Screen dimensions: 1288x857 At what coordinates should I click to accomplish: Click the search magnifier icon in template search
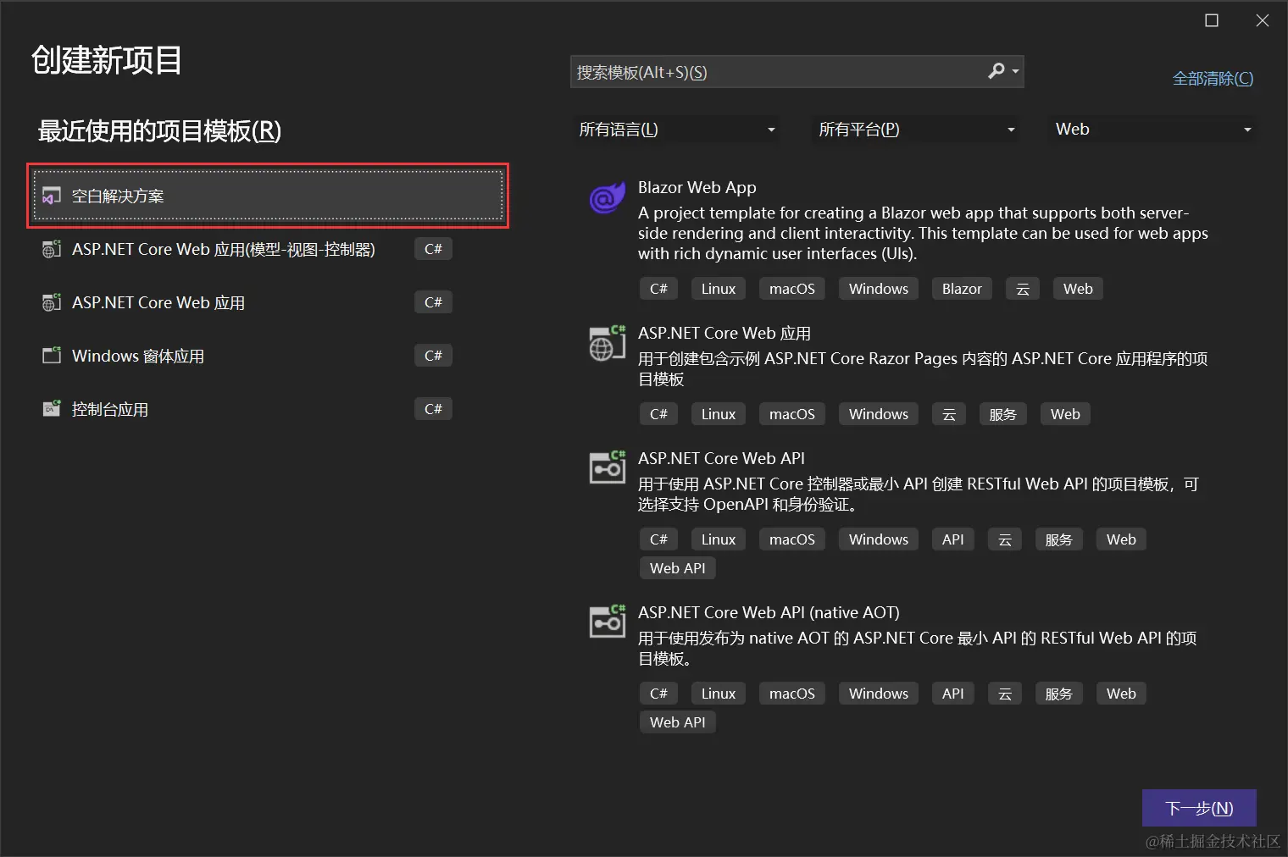[x=997, y=71]
